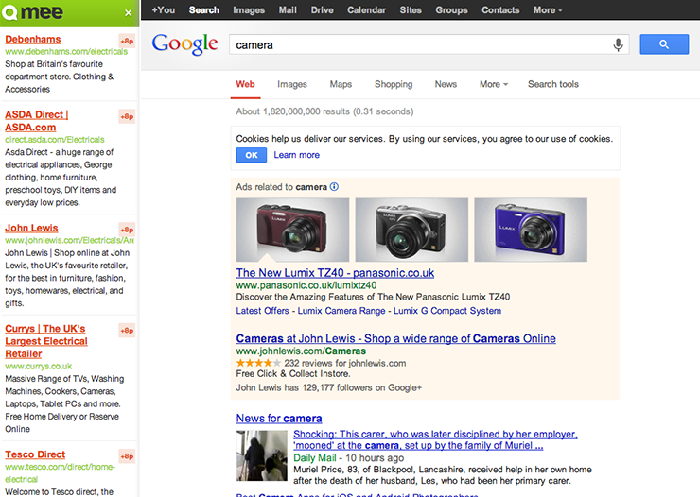Open Drive in the top bar
Screen dimensions: 700x497
[322, 9]
